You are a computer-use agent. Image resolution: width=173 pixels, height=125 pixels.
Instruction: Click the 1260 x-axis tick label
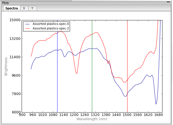click(85, 115)
